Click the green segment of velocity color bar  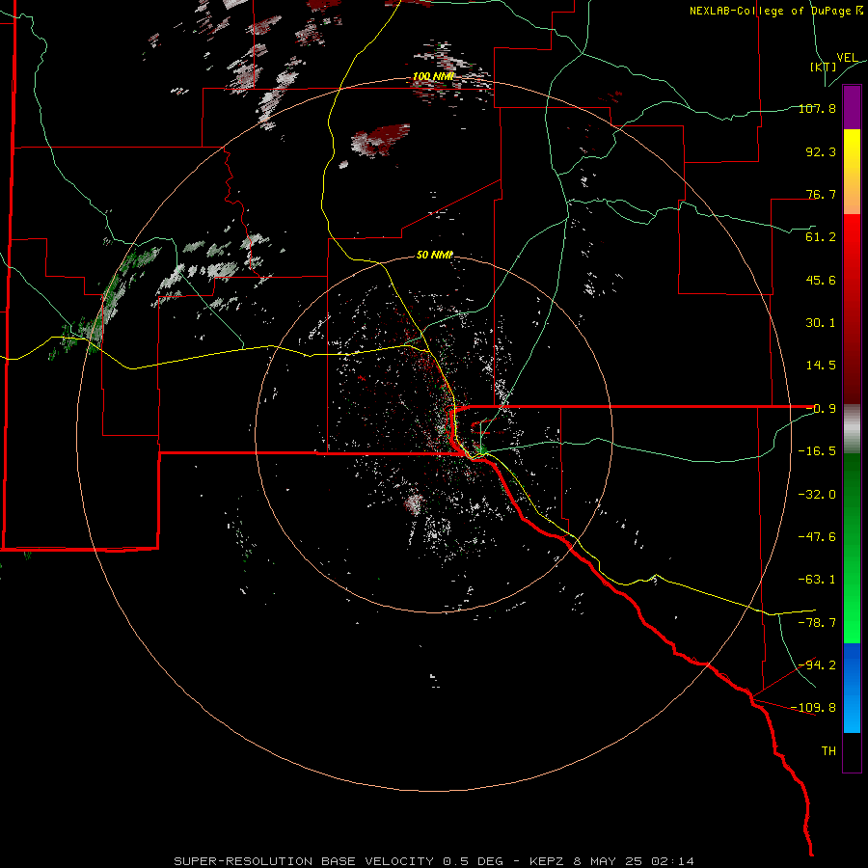(852, 548)
